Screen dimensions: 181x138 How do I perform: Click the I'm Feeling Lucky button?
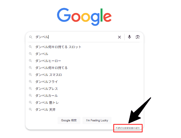click(97, 120)
